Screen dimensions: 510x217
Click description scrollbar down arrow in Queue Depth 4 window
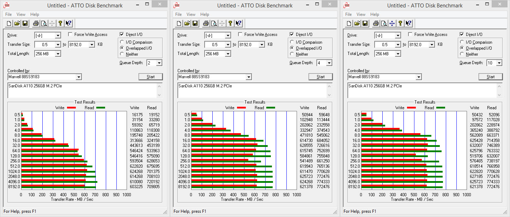(x=329, y=95)
